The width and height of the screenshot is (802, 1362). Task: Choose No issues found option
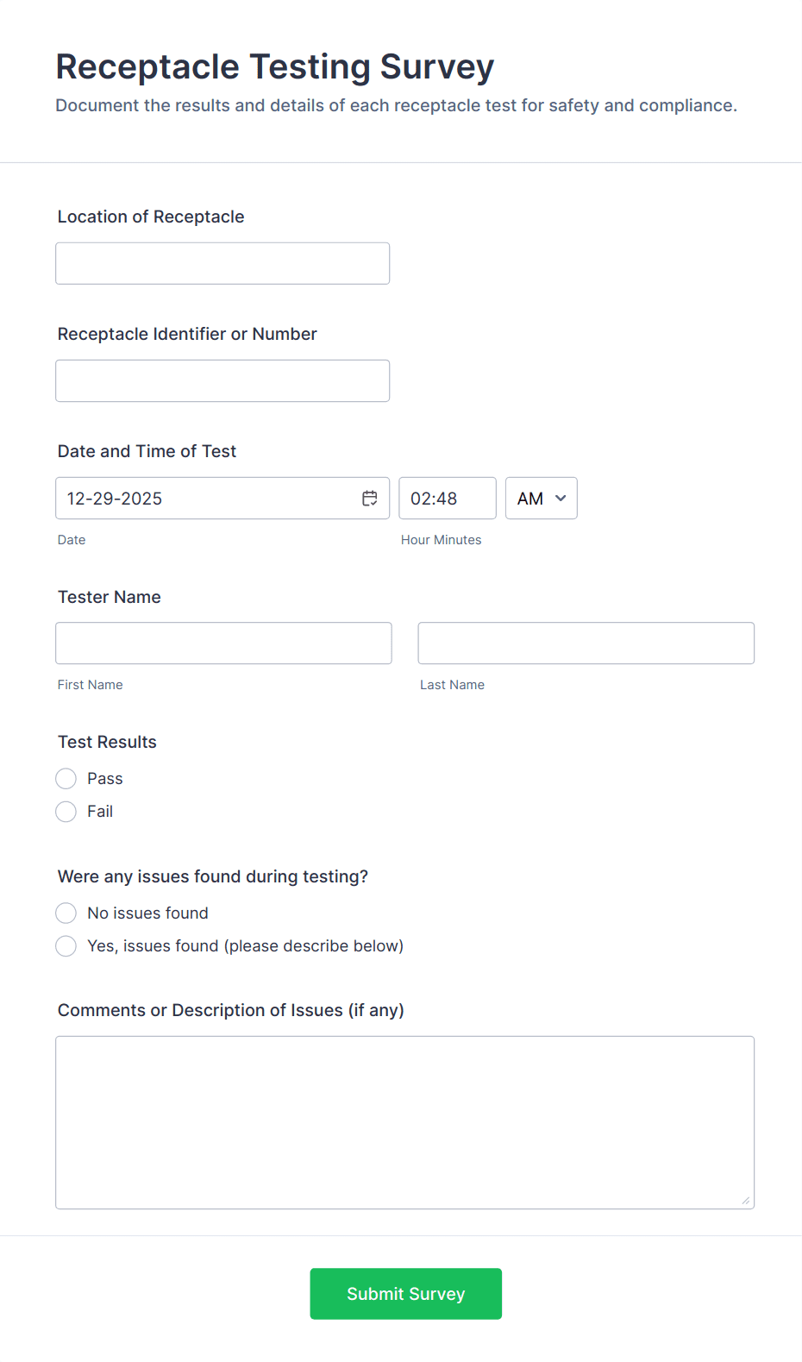point(66,913)
